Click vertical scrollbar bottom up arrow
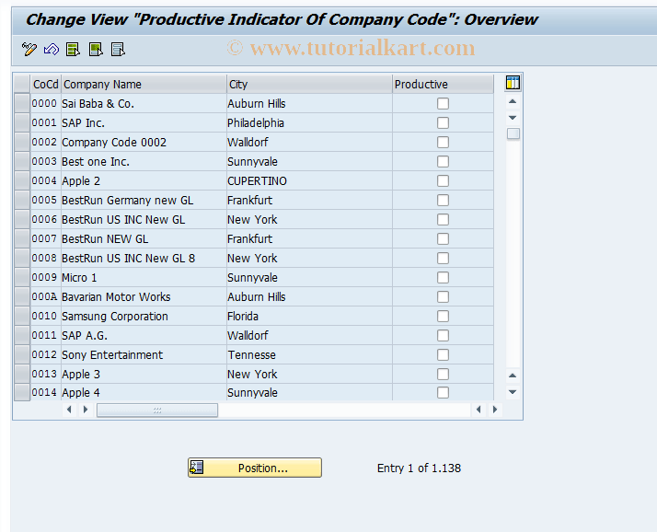This screenshot has width=657, height=532. (513, 376)
